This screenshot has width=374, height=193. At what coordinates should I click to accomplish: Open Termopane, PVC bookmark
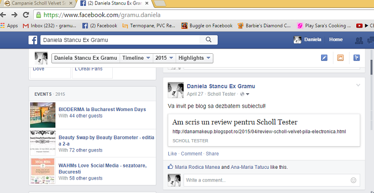point(149,26)
